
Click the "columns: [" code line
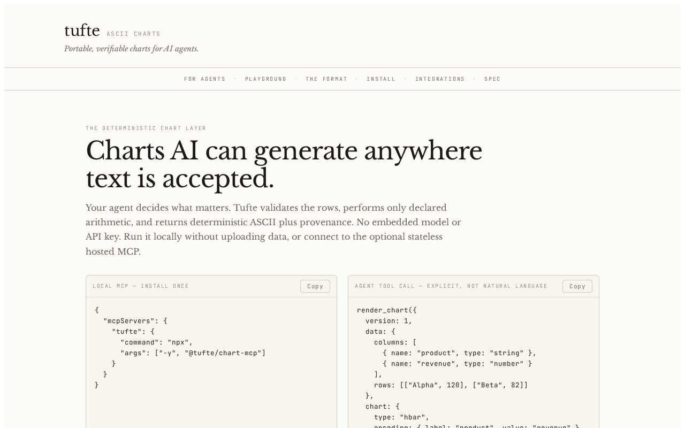pos(395,342)
